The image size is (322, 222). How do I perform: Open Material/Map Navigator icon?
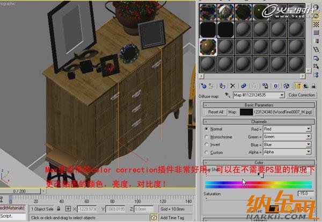click(316, 75)
